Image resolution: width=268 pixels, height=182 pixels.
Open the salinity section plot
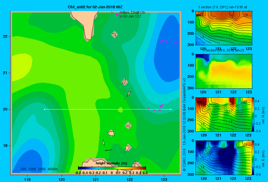[x=224, y=71]
